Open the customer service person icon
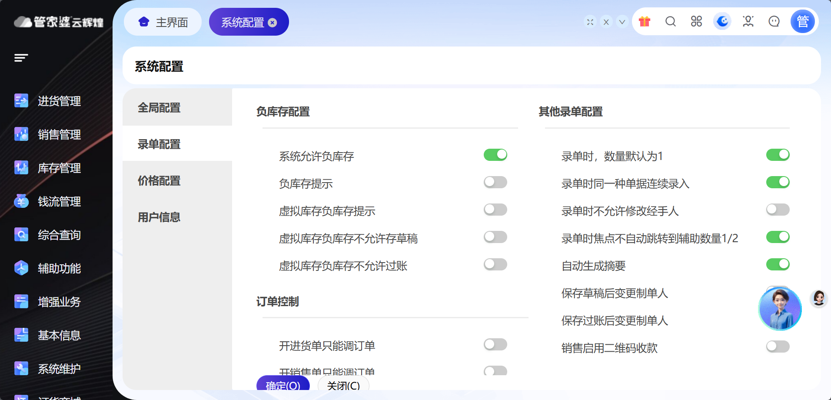This screenshot has width=831, height=400. (x=748, y=21)
